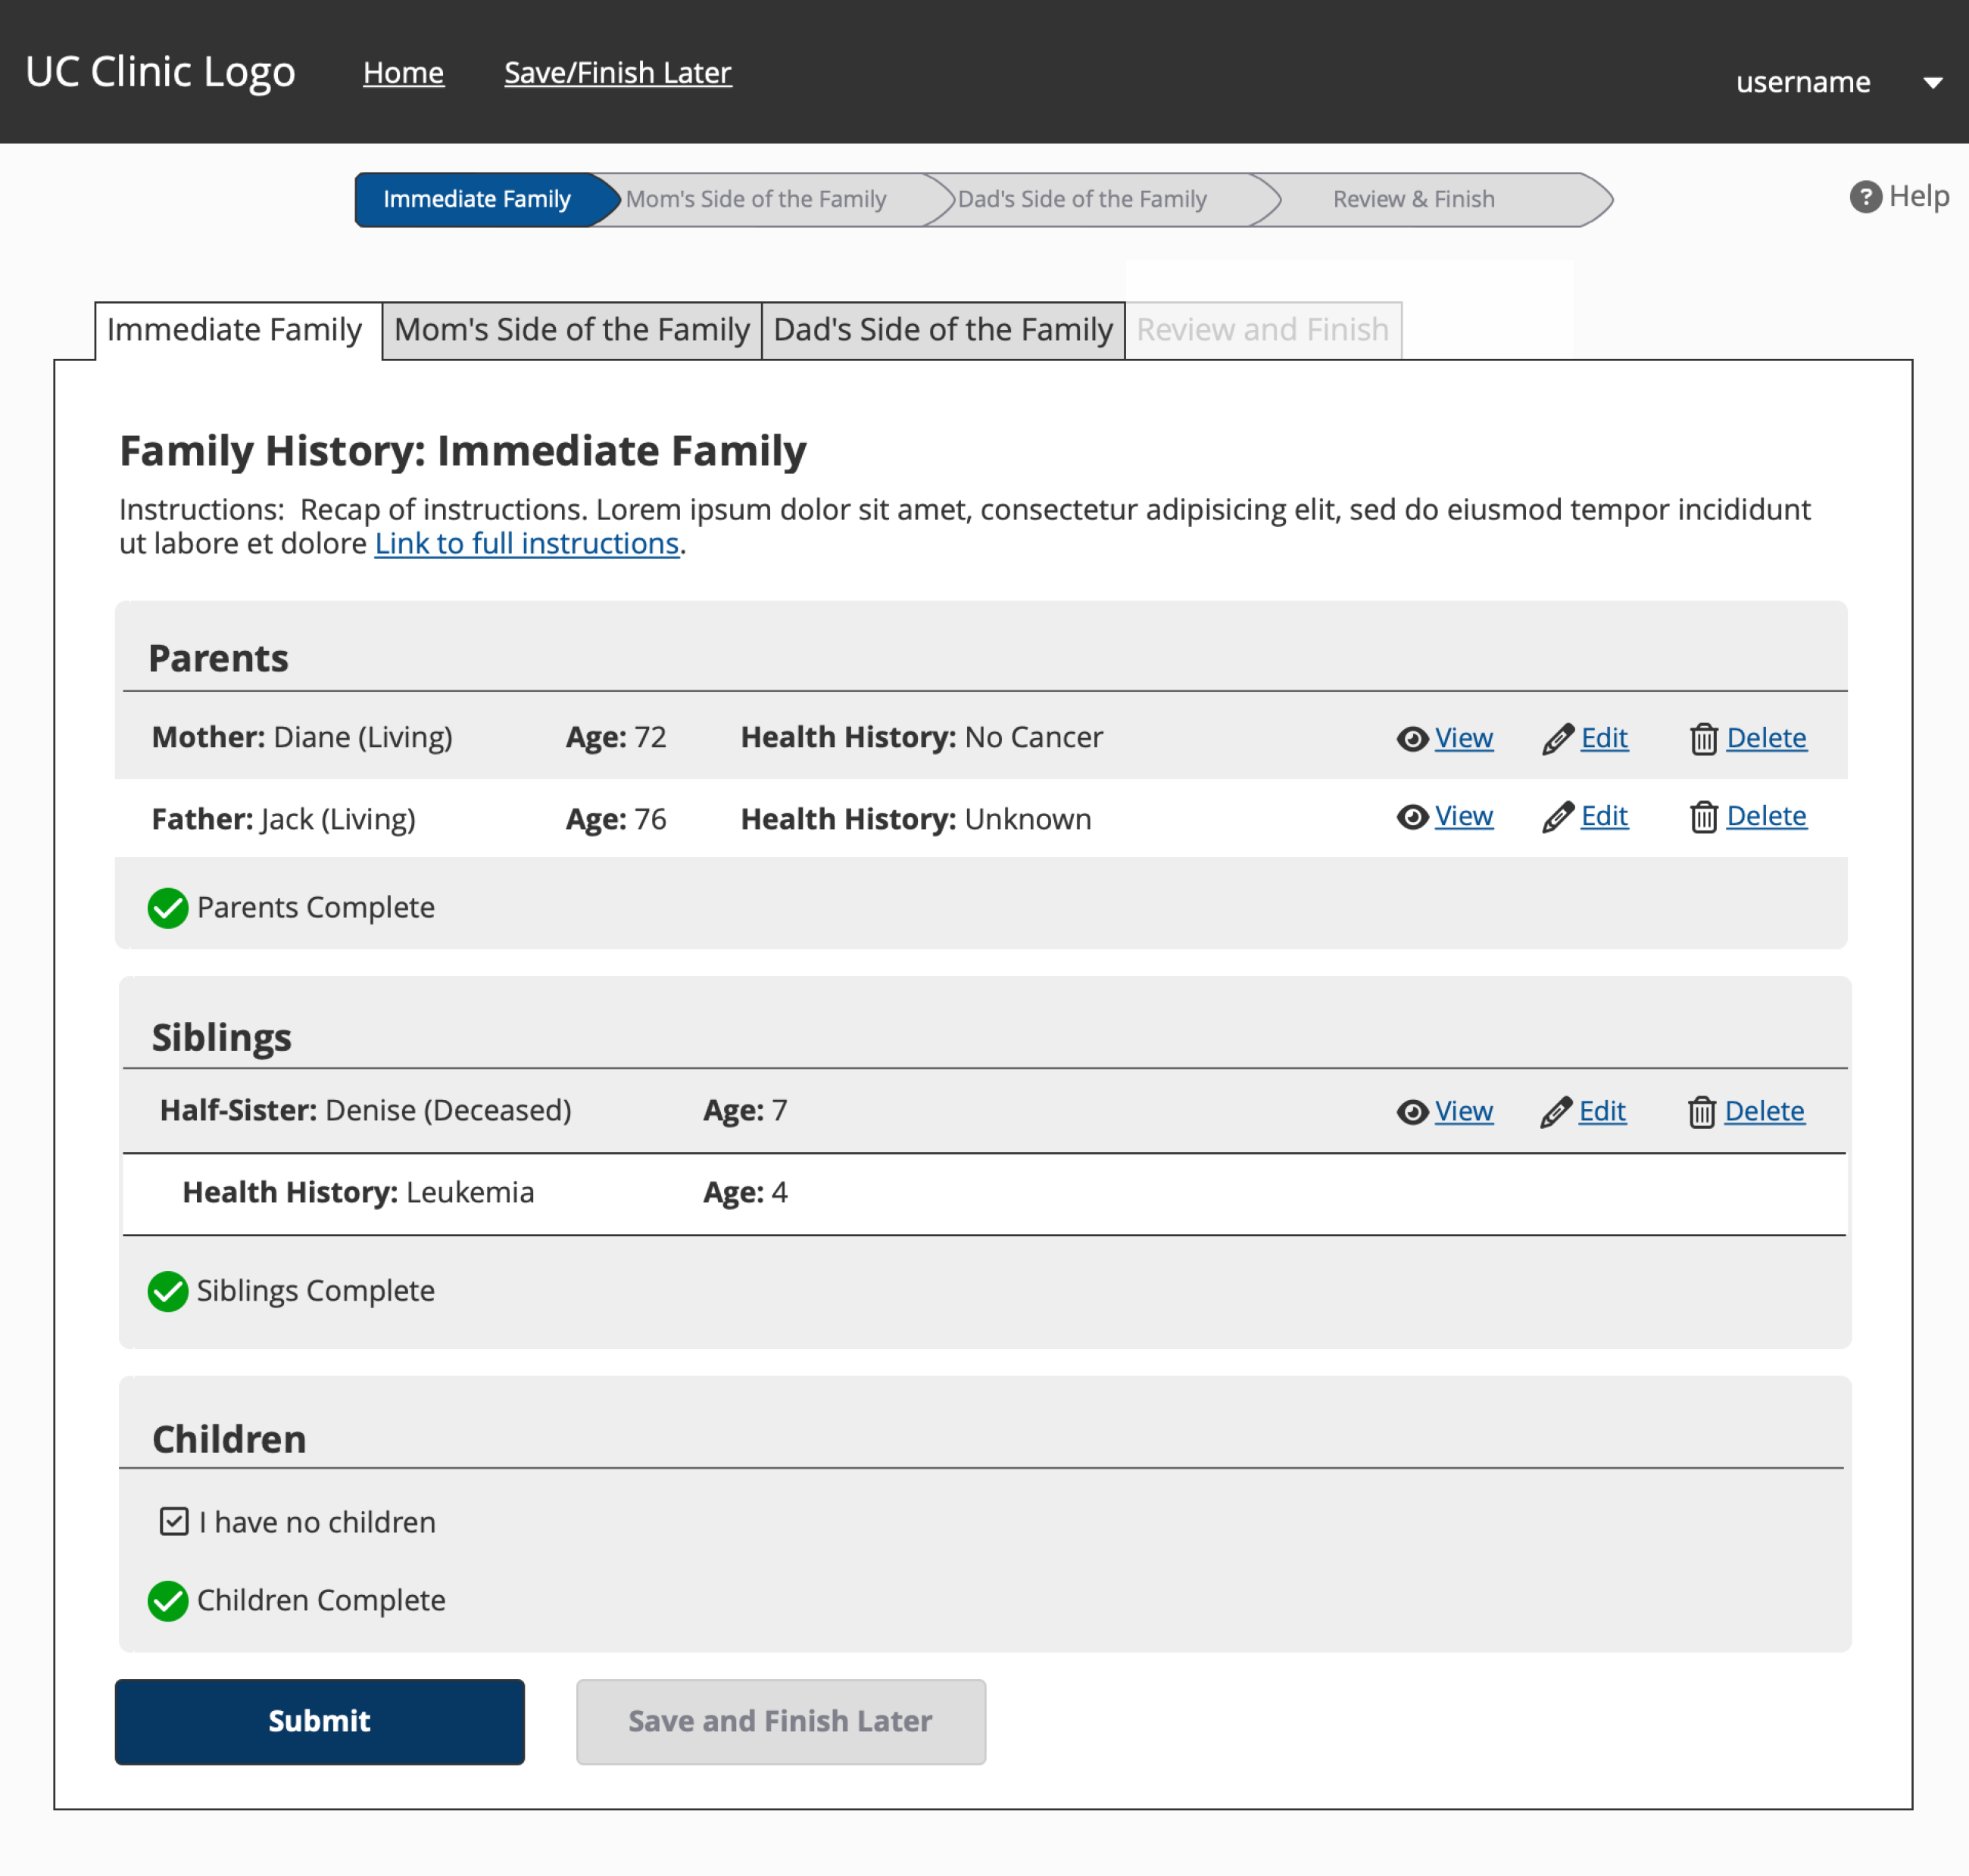Click the Siblings Complete green checkmark
The height and width of the screenshot is (1876, 1969).
(168, 1291)
